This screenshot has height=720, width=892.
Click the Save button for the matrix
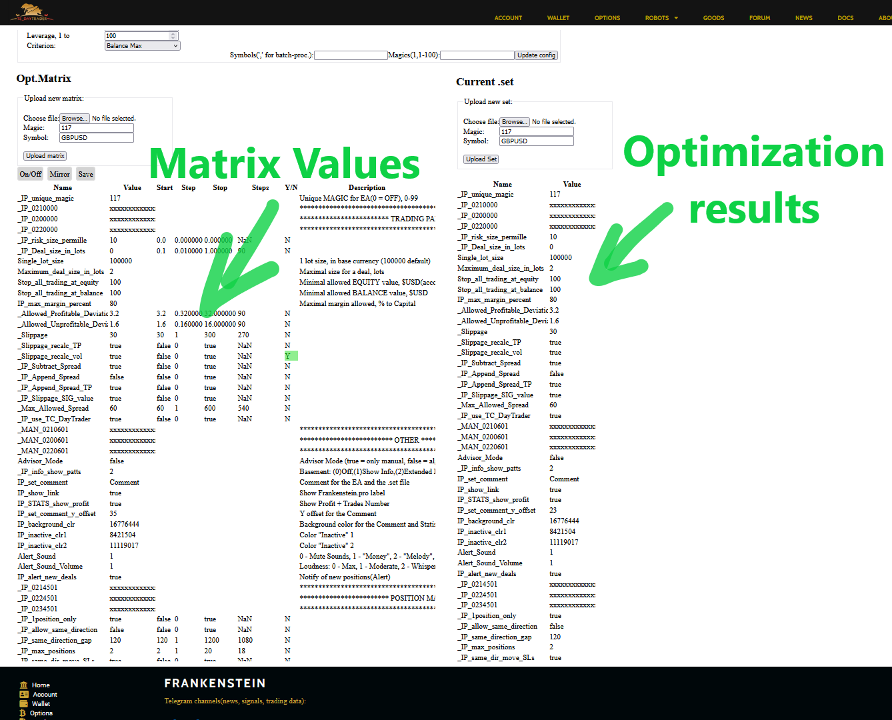(85, 174)
